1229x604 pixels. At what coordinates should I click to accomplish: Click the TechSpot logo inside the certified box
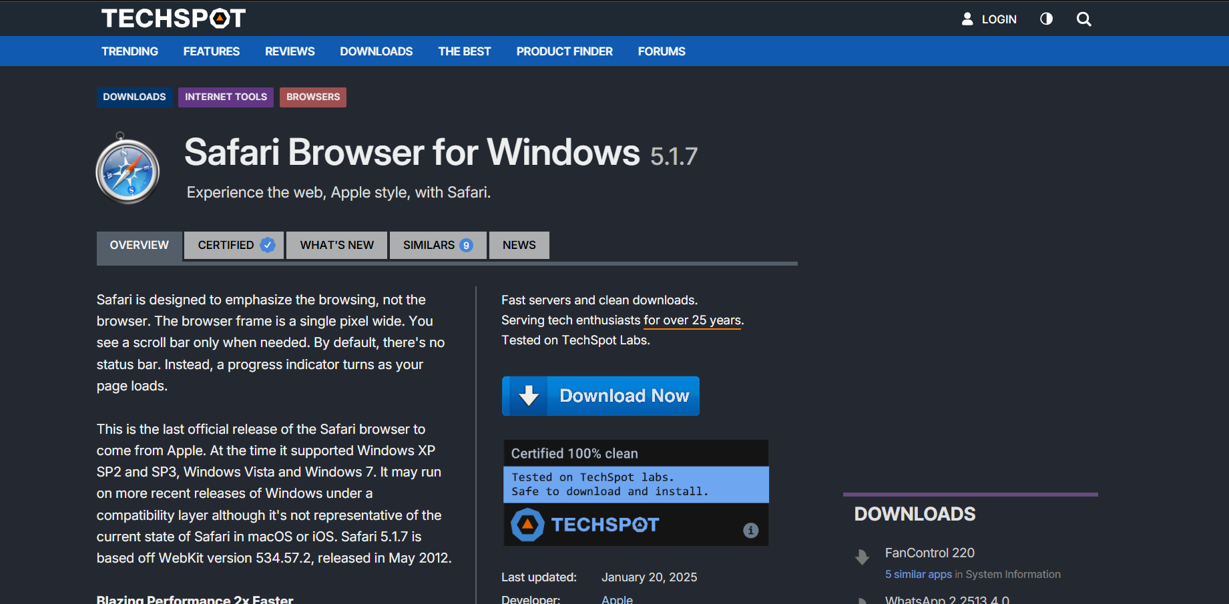[584, 525]
